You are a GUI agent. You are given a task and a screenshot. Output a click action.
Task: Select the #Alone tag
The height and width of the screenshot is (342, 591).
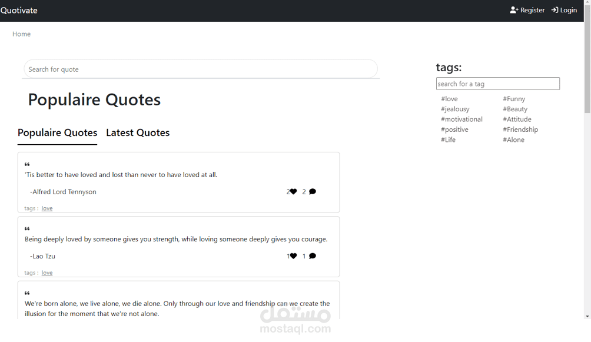pyautogui.click(x=513, y=140)
